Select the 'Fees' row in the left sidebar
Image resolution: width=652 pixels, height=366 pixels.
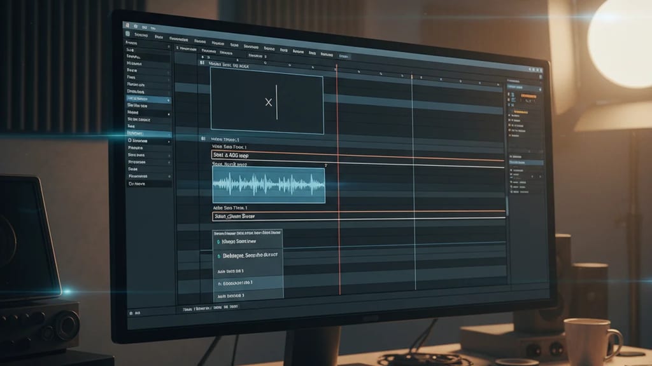tap(148, 77)
